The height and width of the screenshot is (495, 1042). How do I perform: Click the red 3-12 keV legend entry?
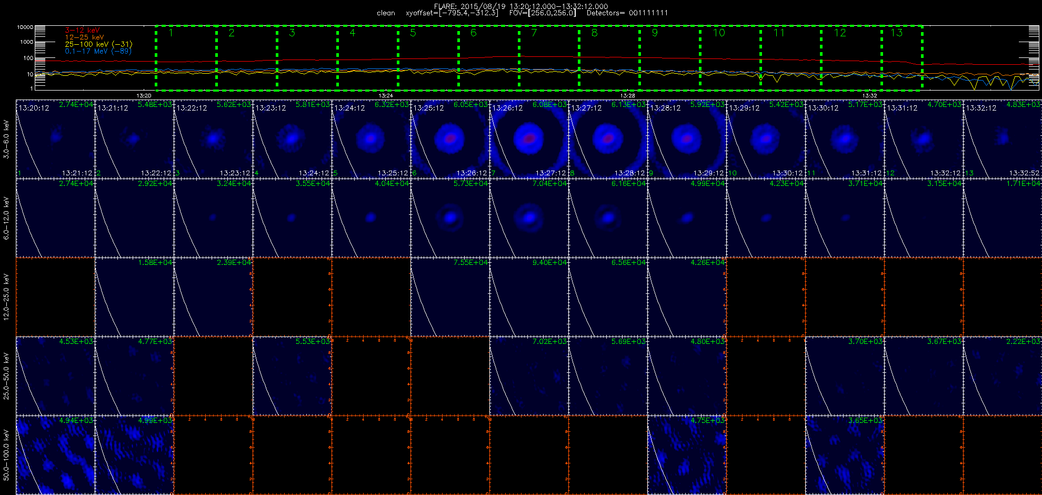[x=82, y=31]
